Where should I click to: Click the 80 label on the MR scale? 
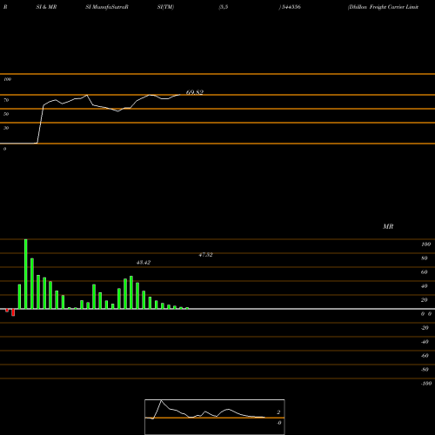425,258
